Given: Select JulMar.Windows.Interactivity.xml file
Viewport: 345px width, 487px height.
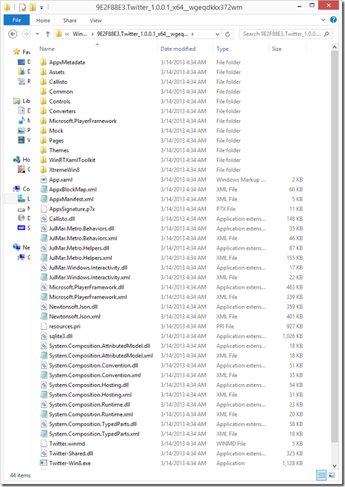Looking at the screenshot, I should (x=89, y=277).
